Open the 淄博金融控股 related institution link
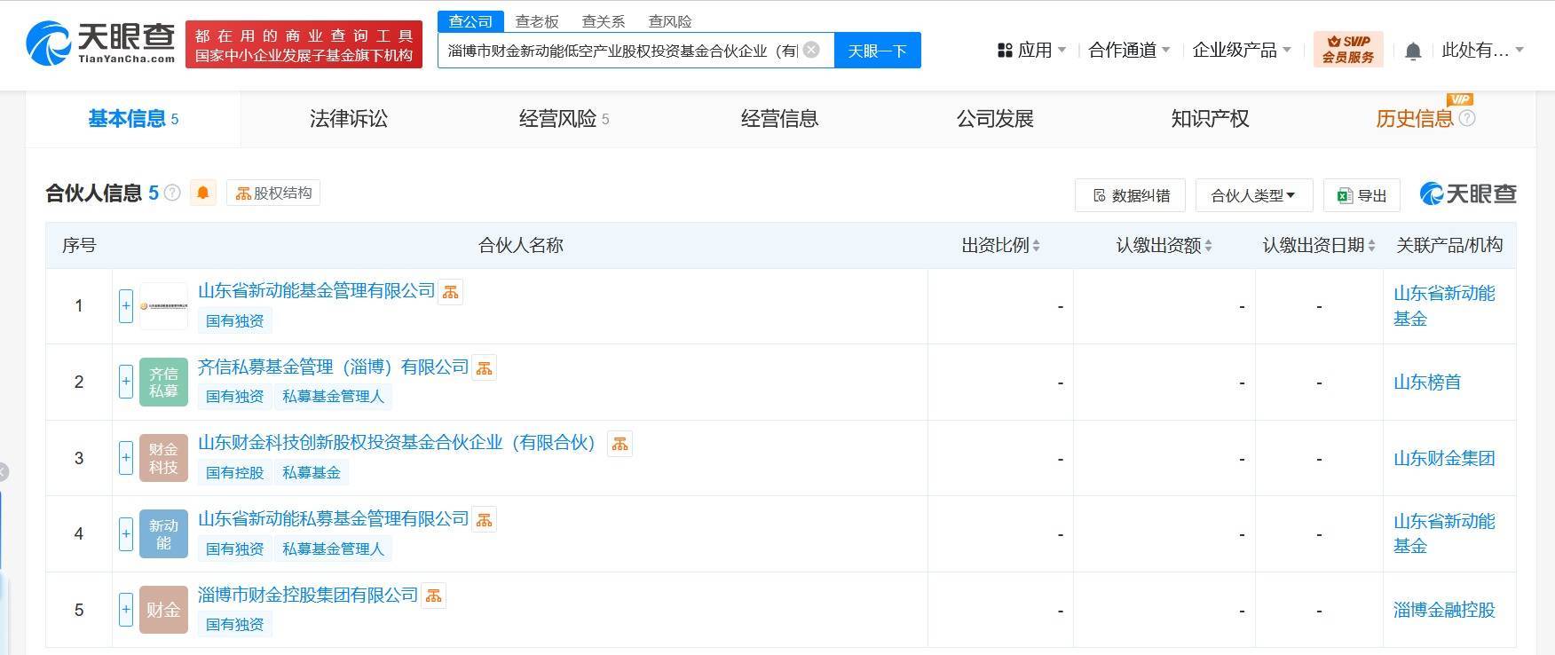This screenshot has width=1555, height=655. [1444, 611]
